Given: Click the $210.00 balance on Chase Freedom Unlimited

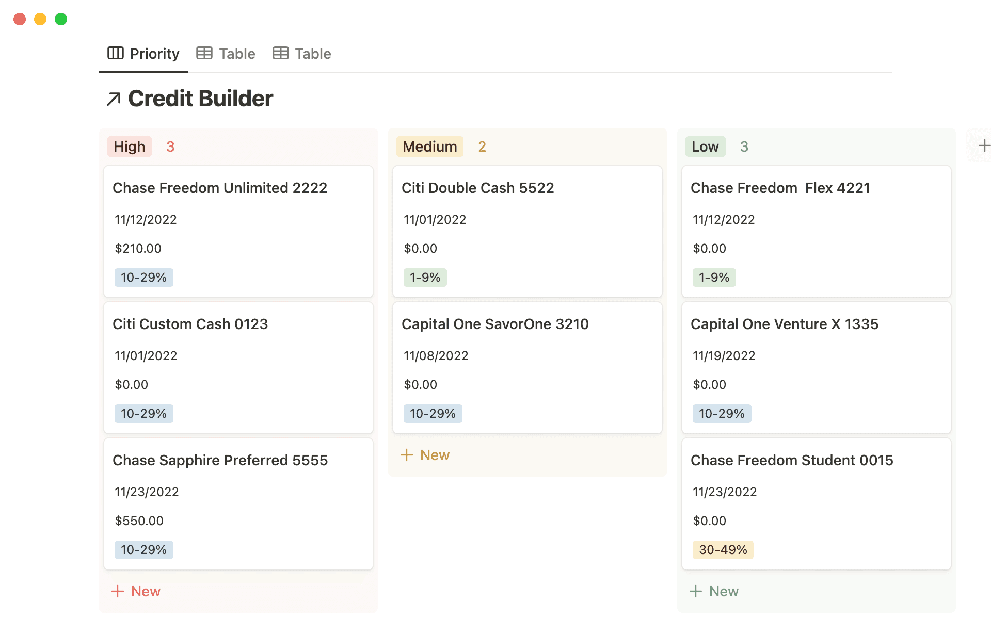Looking at the screenshot, I should pos(138,249).
